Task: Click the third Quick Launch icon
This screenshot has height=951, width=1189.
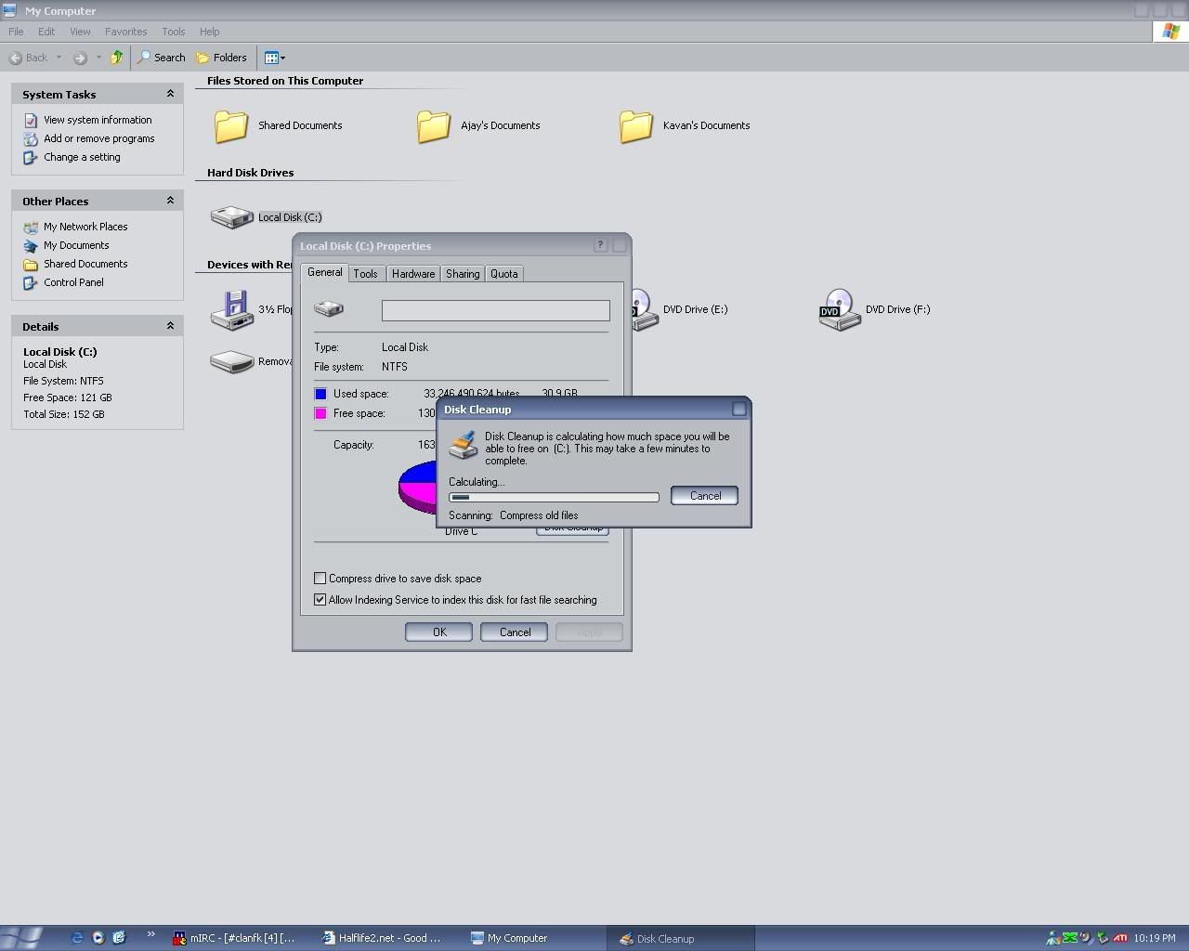Action: click(118, 938)
